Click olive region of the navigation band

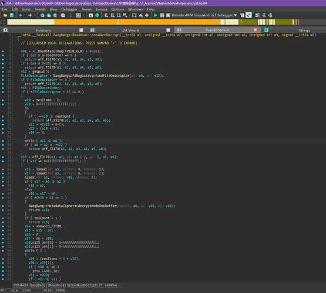pos(284,22)
